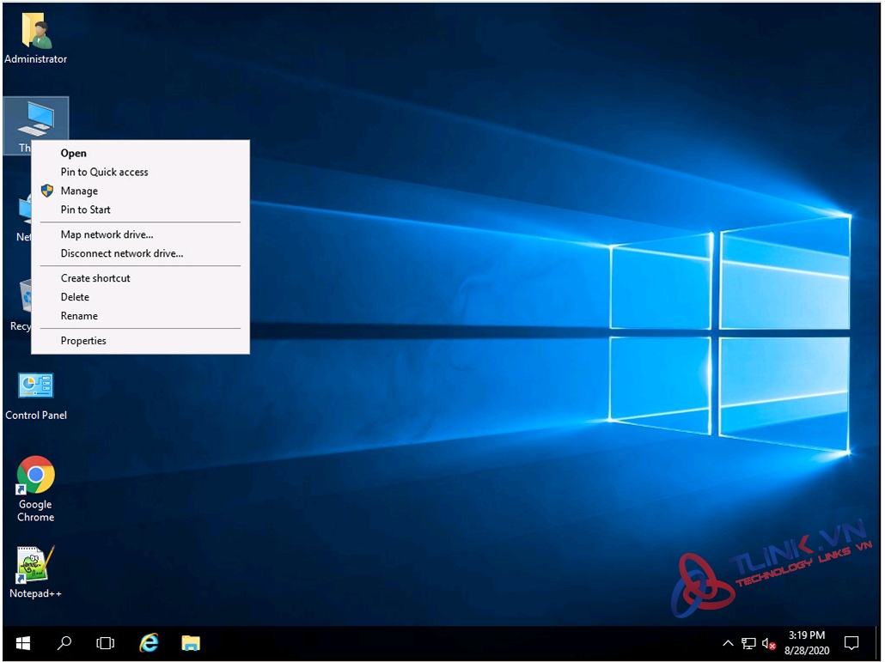Select Pin to Quick access
Viewport: 885px width, 662px height.
(x=104, y=172)
